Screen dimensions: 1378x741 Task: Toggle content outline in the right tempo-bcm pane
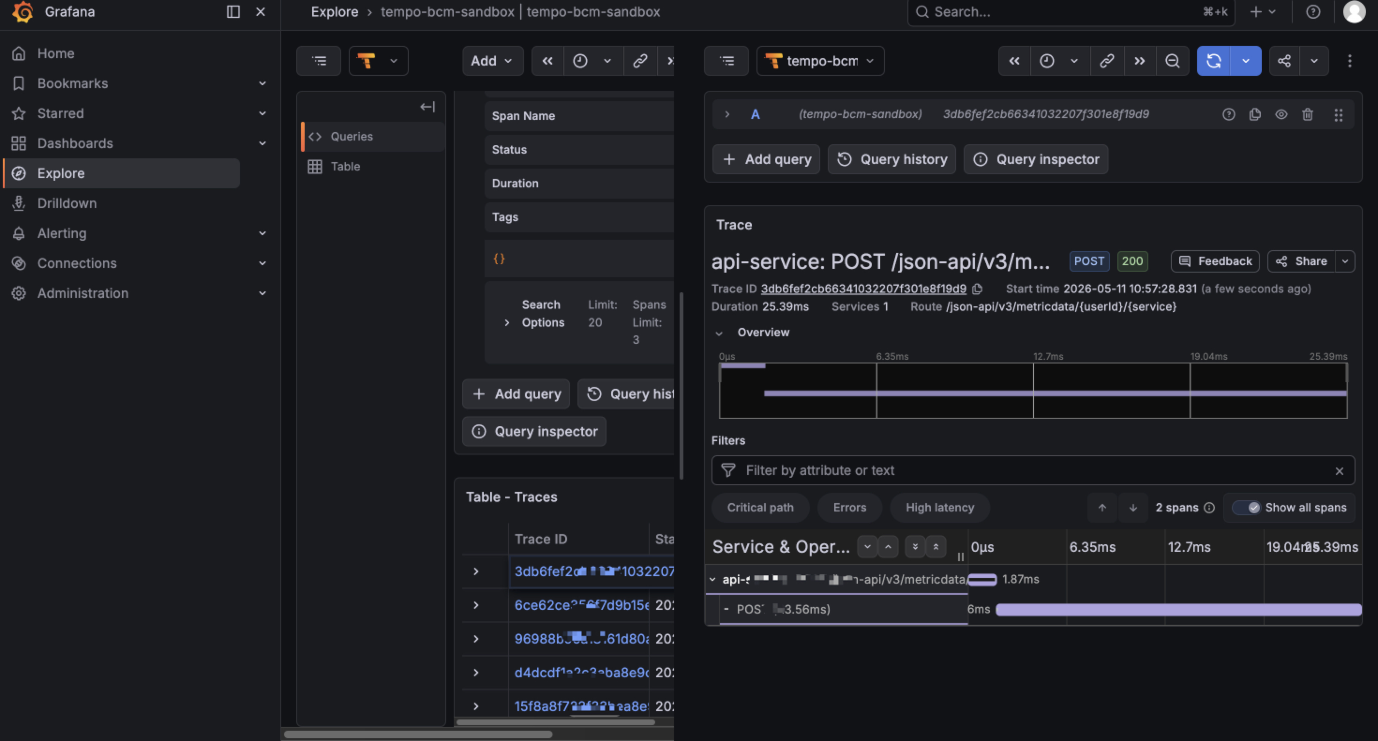727,61
